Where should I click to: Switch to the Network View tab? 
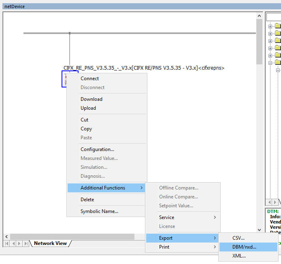50,243
